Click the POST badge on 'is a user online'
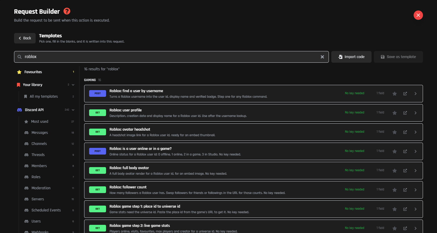Image resolution: width=437 pixels, height=233 pixels. point(98,151)
